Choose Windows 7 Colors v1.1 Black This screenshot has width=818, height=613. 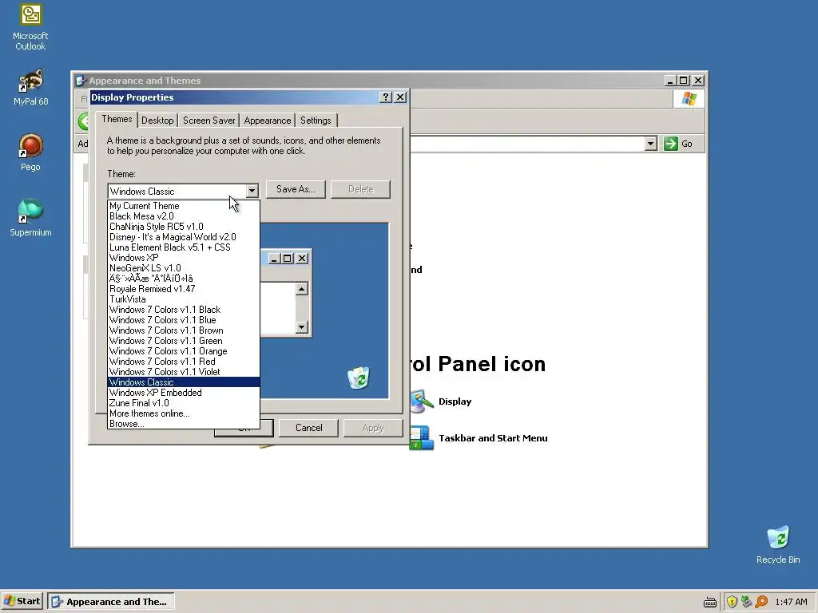[x=184, y=310]
